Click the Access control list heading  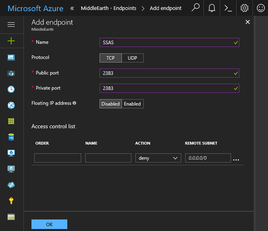pyautogui.click(x=53, y=126)
